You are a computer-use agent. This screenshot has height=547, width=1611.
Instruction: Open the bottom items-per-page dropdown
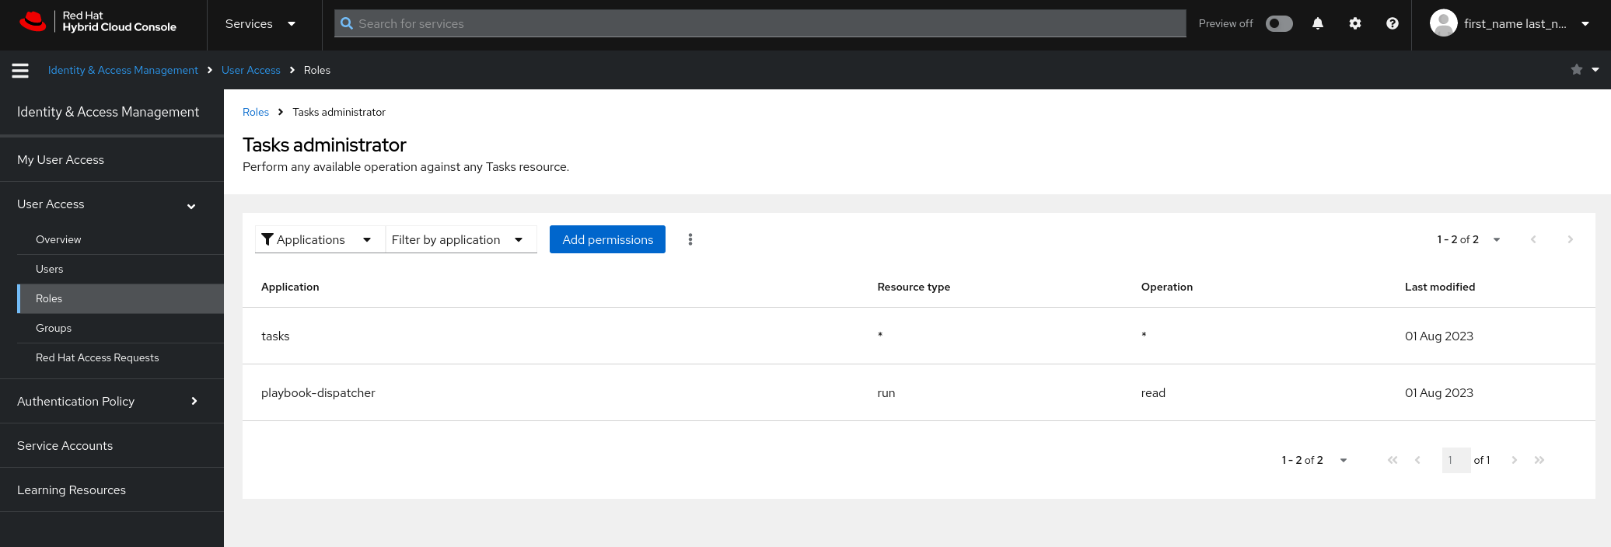1315,460
